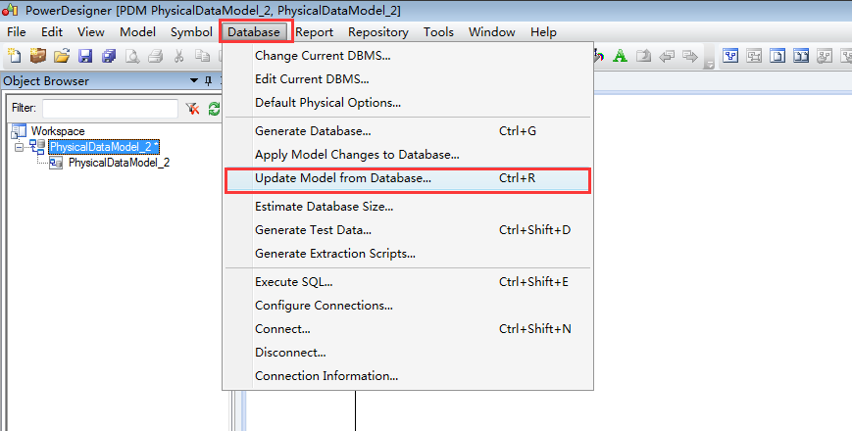Choose Edit Current DBMS...
This screenshot has width=852, height=431.
point(408,79)
